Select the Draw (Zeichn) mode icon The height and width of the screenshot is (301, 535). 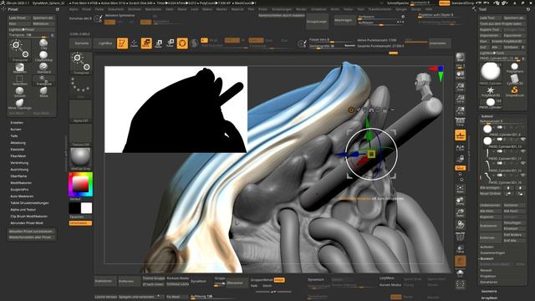[135, 43]
